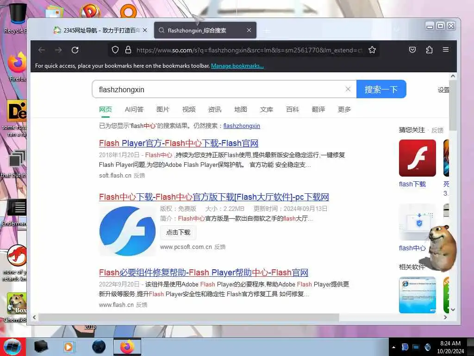Click 反馈 next to www.pcsoft.com.cn
The image size is (474, 356).
[220, 247]
